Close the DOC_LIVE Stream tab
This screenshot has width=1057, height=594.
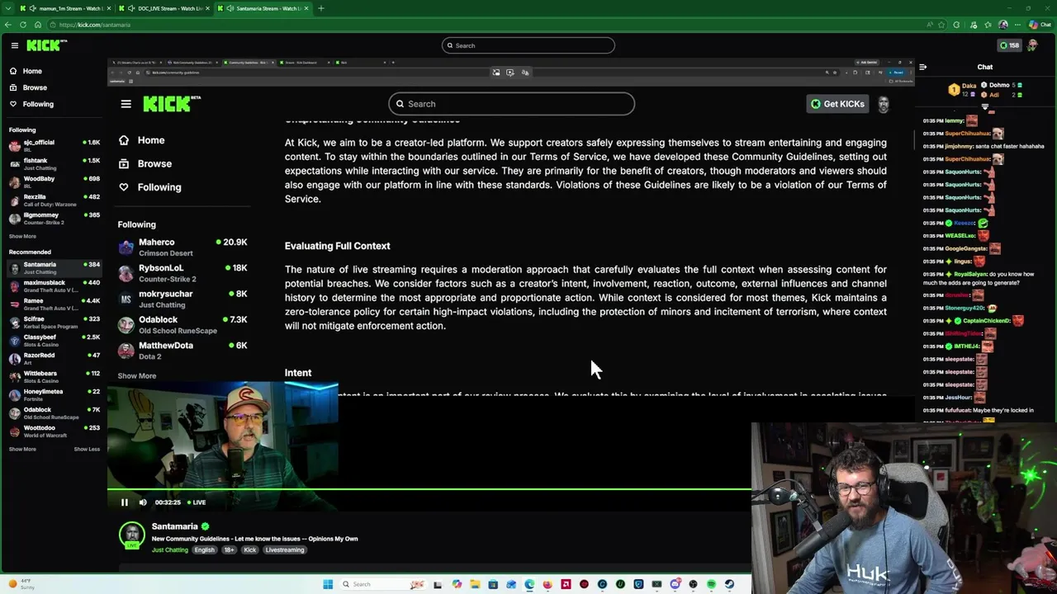pos(207,8)
